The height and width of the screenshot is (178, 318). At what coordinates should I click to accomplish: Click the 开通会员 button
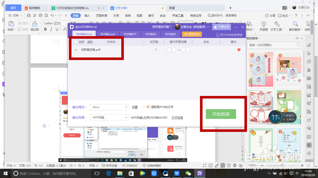click(x=222, y=27)
